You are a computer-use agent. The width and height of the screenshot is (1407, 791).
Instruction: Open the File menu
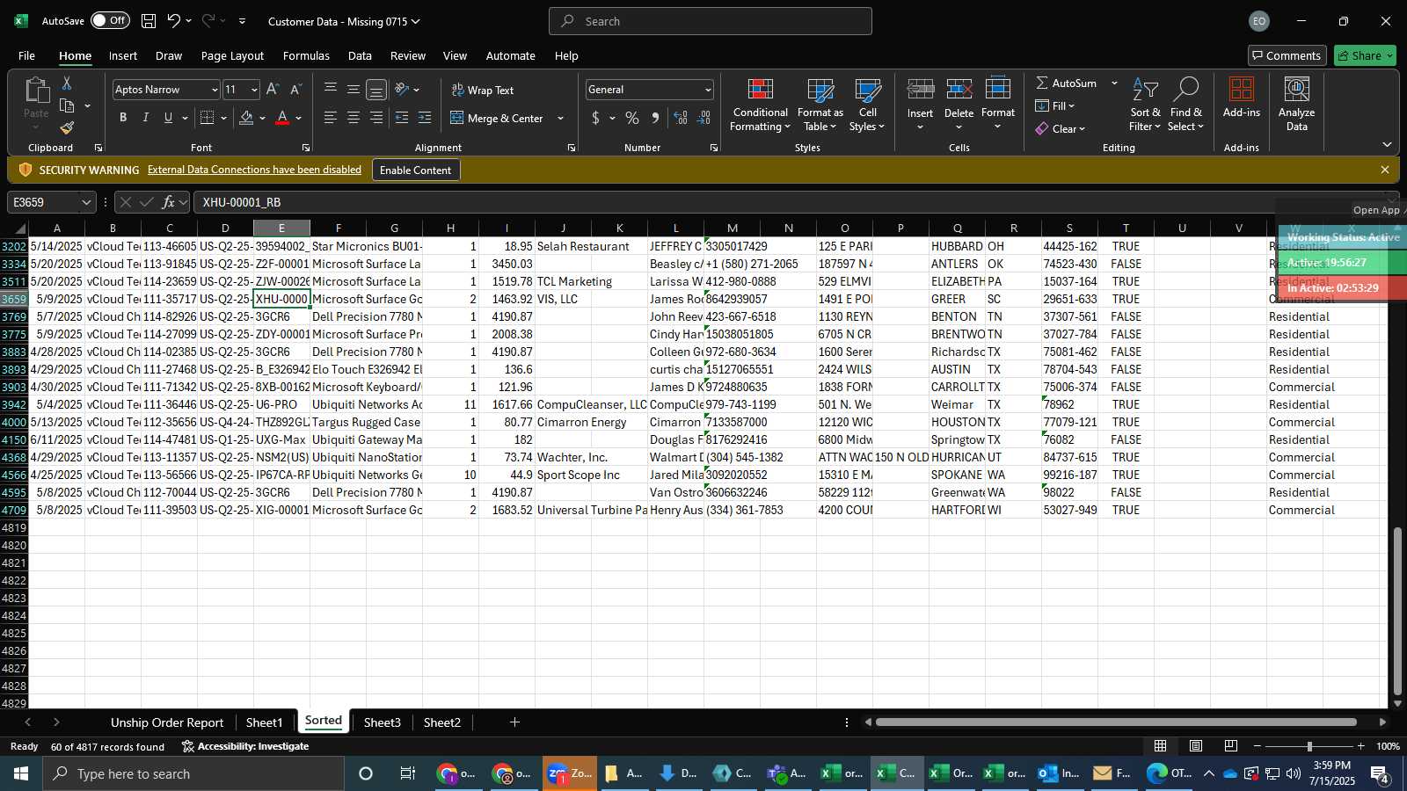point(26,55)
